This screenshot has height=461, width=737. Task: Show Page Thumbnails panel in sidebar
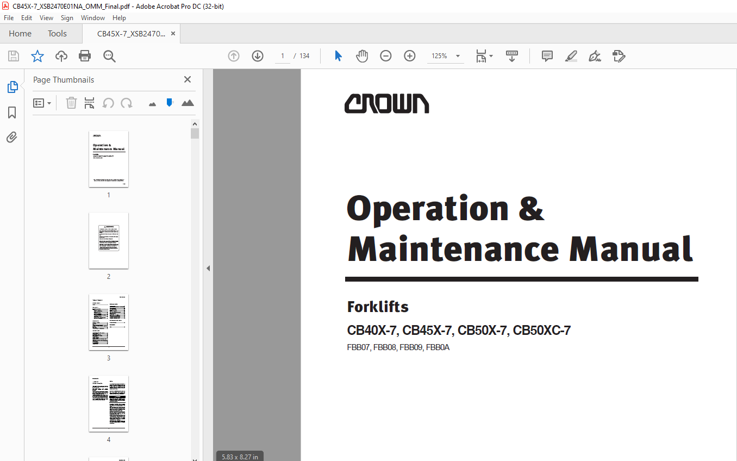click(12, 87)
